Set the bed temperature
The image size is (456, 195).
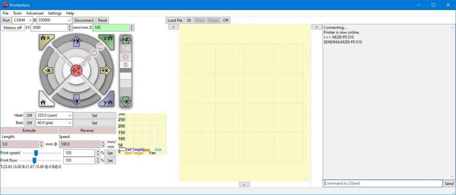94,123
